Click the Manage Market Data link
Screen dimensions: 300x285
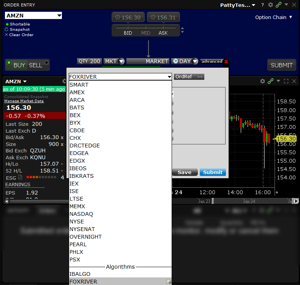(x=24, y=101)
